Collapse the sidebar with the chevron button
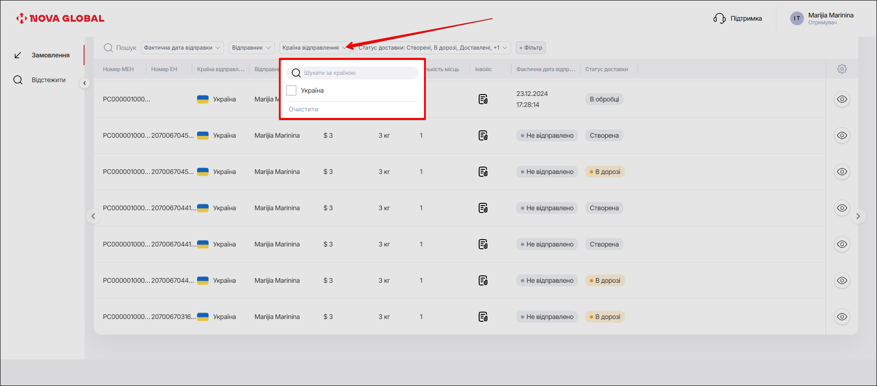Image resolution: width=877 pixels, height=386 pixels. [x=85, y=83]
